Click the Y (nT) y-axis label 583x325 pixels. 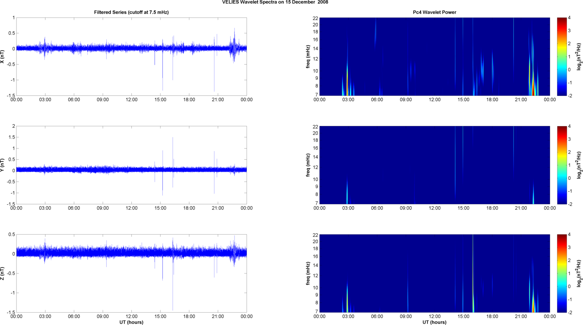tap(3, 165)
